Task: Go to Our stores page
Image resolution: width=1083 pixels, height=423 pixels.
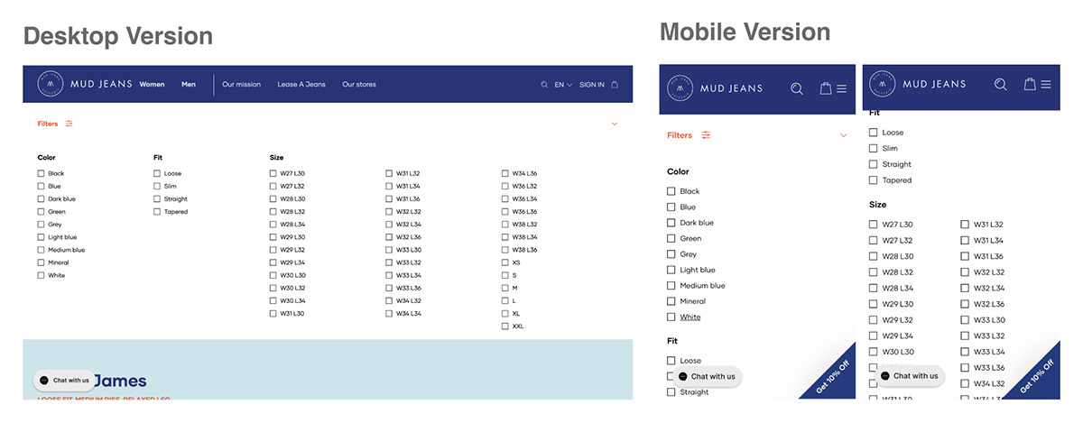Action: click(x=359, y=85)
